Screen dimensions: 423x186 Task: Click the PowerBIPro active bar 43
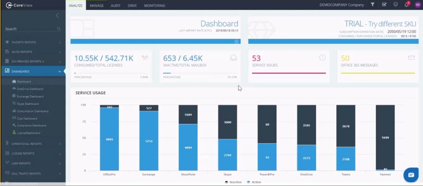tap(267, 157)
